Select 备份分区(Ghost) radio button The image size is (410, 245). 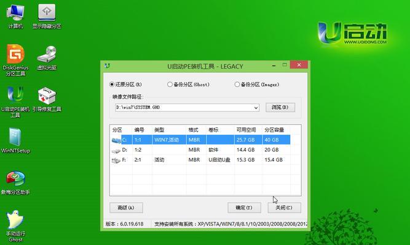point(170,85)
